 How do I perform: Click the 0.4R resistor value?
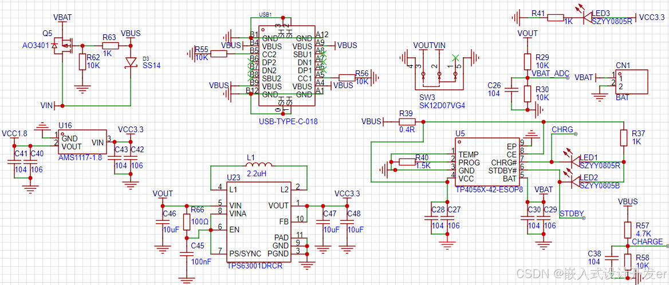pyautogui.click(x=407, y=129)
